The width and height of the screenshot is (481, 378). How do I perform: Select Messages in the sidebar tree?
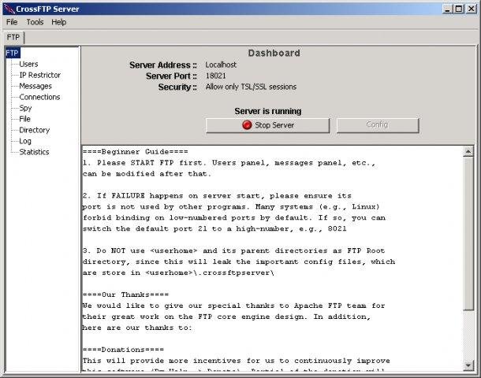[x=35, y=86]
